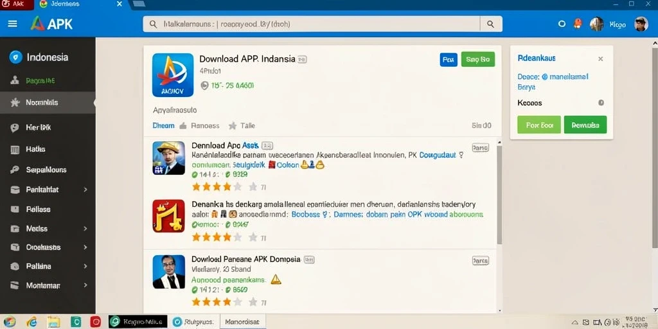Expand the Croekusbs sidebar chevron

[85, 247]
